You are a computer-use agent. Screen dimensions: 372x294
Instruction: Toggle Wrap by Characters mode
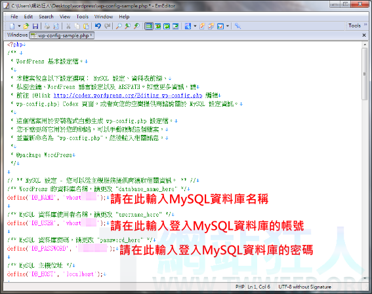[157, 26]
